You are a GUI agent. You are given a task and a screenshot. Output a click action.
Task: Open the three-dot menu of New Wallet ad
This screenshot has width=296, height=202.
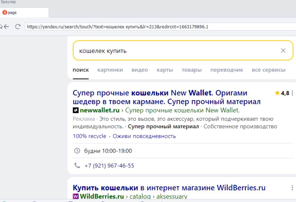click(292, 93)
